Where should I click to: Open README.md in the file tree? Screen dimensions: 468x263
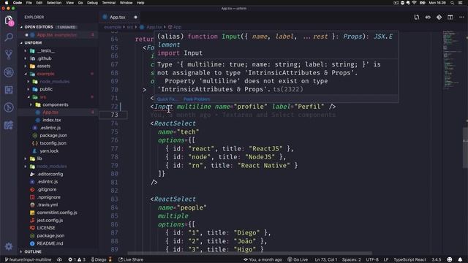click(50, 243)
